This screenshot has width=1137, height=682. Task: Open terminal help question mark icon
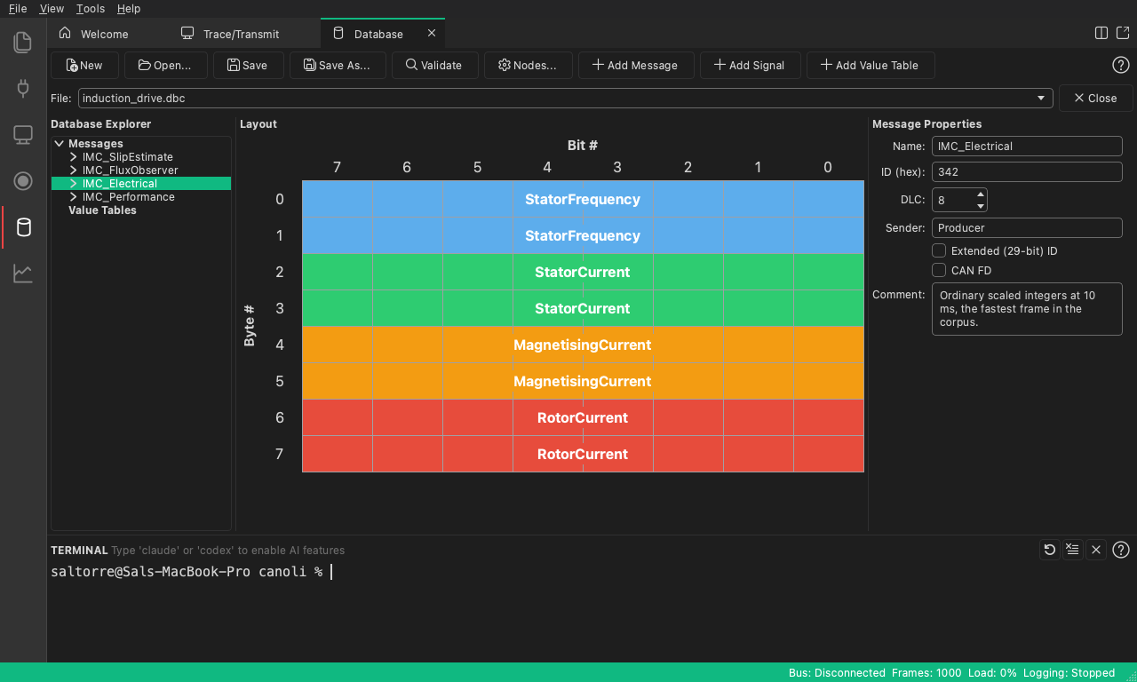coord(1121,550)
